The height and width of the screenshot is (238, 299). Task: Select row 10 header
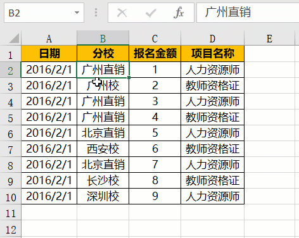[x=11, y=196]
